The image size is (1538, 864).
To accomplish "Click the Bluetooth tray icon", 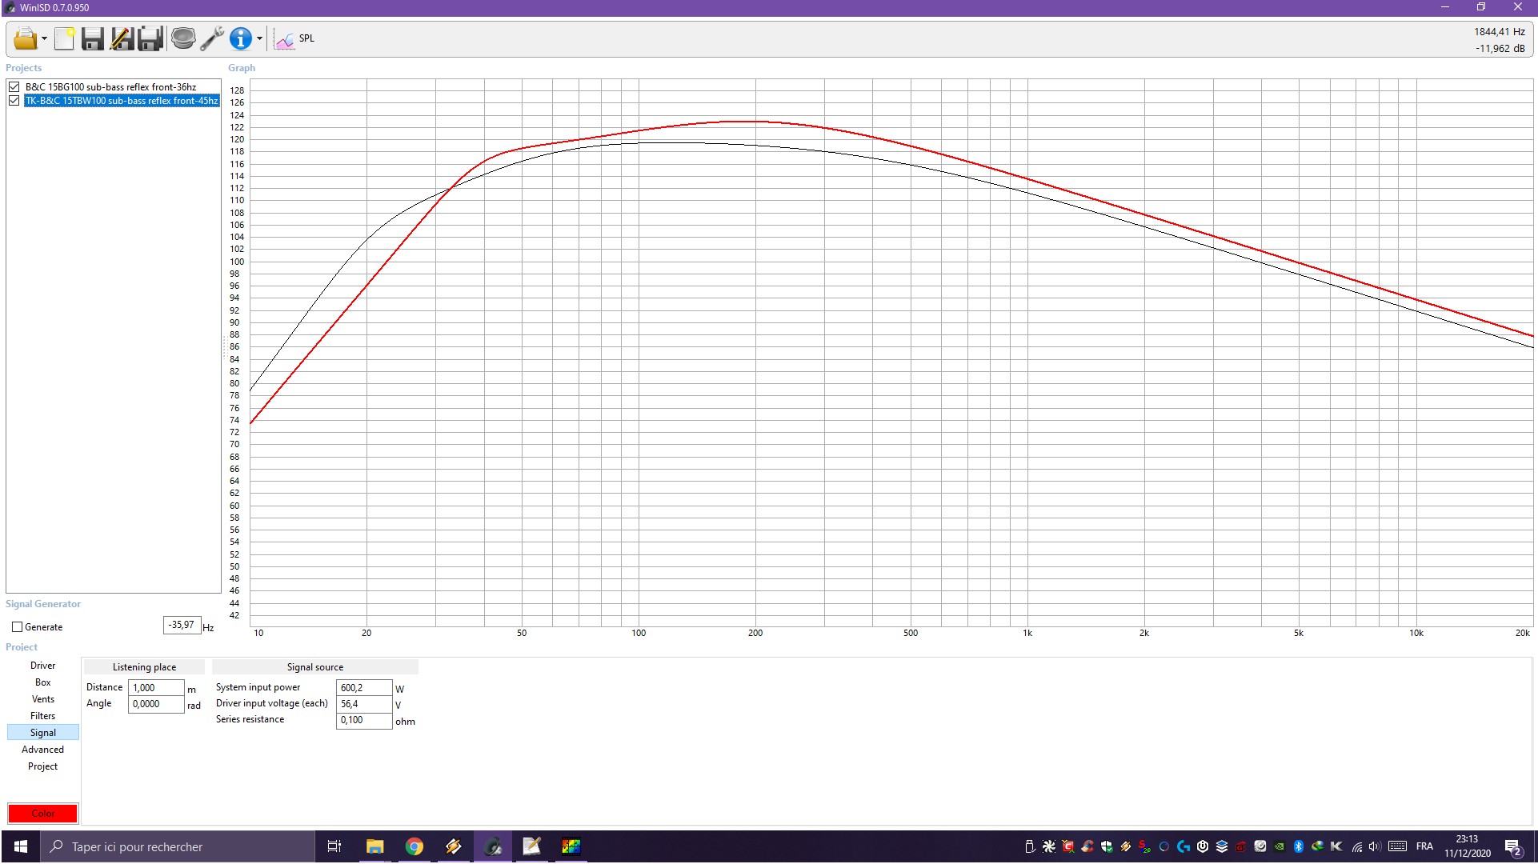I will point(1299,846).
